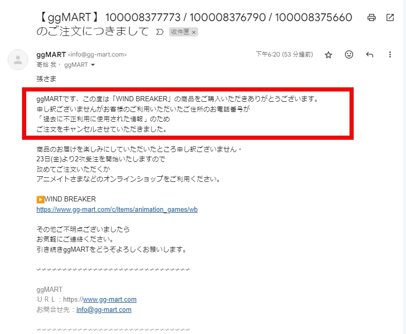
Task: Star this ggMART email
Action: coord(328,54)
